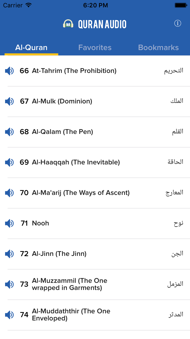
Task: Open At-Tahrim (The Prohibition) surah title
Action: (74, 71)
